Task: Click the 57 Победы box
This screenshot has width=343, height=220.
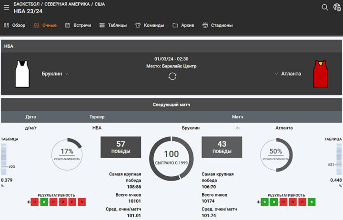Action: click(121, 147)
